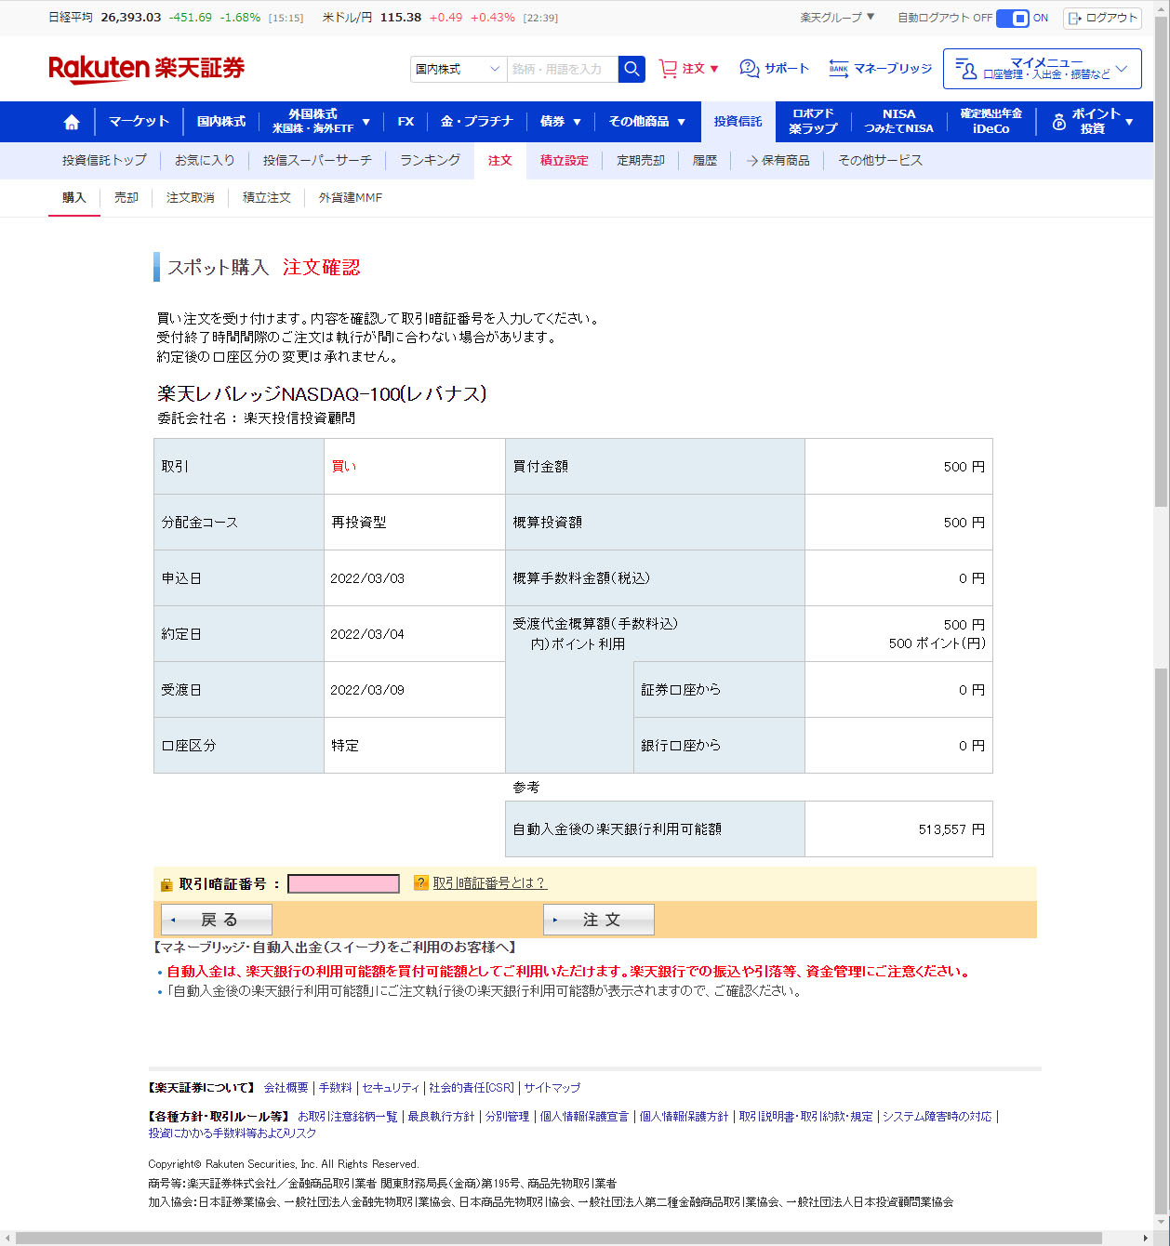Image resolution: width=1170 pixels, height=1246 pixels.
Task: Click the Money Bridge bank icon
Action: tap(838, 69)
